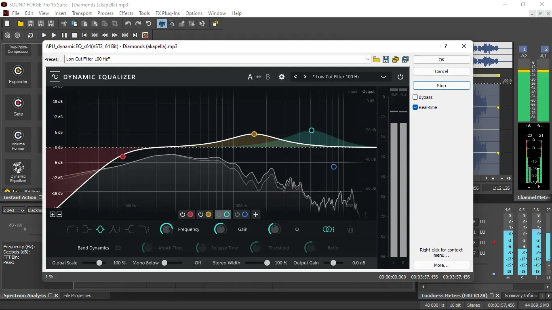
Task: Open the Process menu
Action: click(x=105, y=13)
